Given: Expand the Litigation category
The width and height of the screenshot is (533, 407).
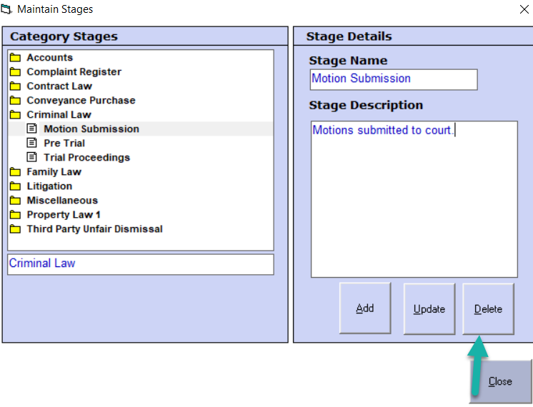Looking at the screenshot, I should coord(49,186).
